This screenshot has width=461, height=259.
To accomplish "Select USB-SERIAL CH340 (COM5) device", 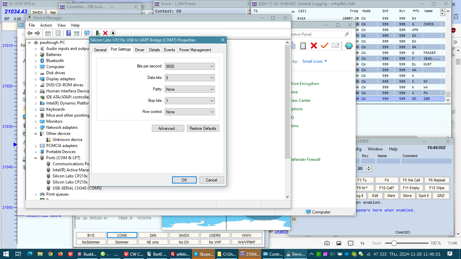I will coord(77,188).
